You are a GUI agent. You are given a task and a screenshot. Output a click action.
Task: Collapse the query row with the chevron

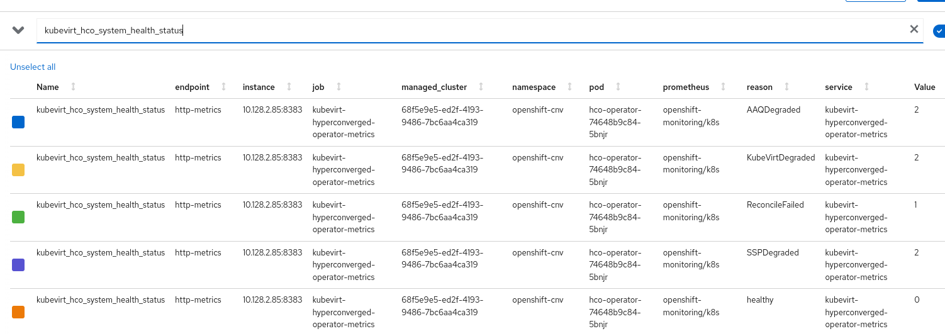(18, 30)
